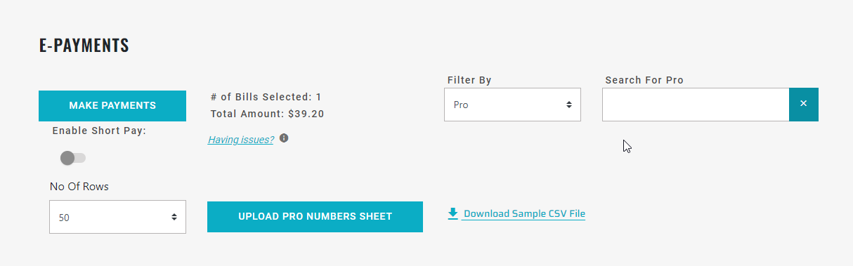
Task: Click the Search For Pro label
Action: (644, 80)
